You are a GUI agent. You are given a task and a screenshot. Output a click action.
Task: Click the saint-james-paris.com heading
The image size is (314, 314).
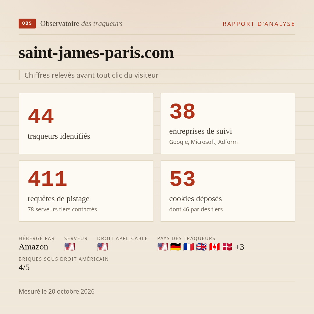pos(96,53)
